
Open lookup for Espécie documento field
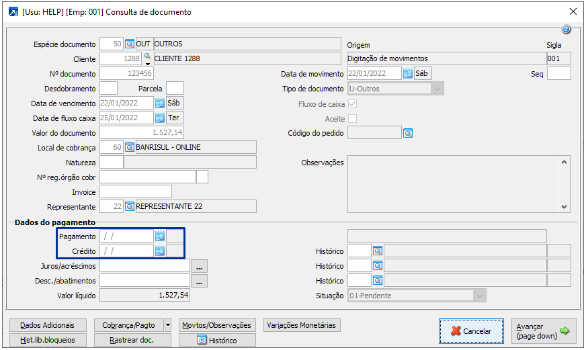point(130,44)
